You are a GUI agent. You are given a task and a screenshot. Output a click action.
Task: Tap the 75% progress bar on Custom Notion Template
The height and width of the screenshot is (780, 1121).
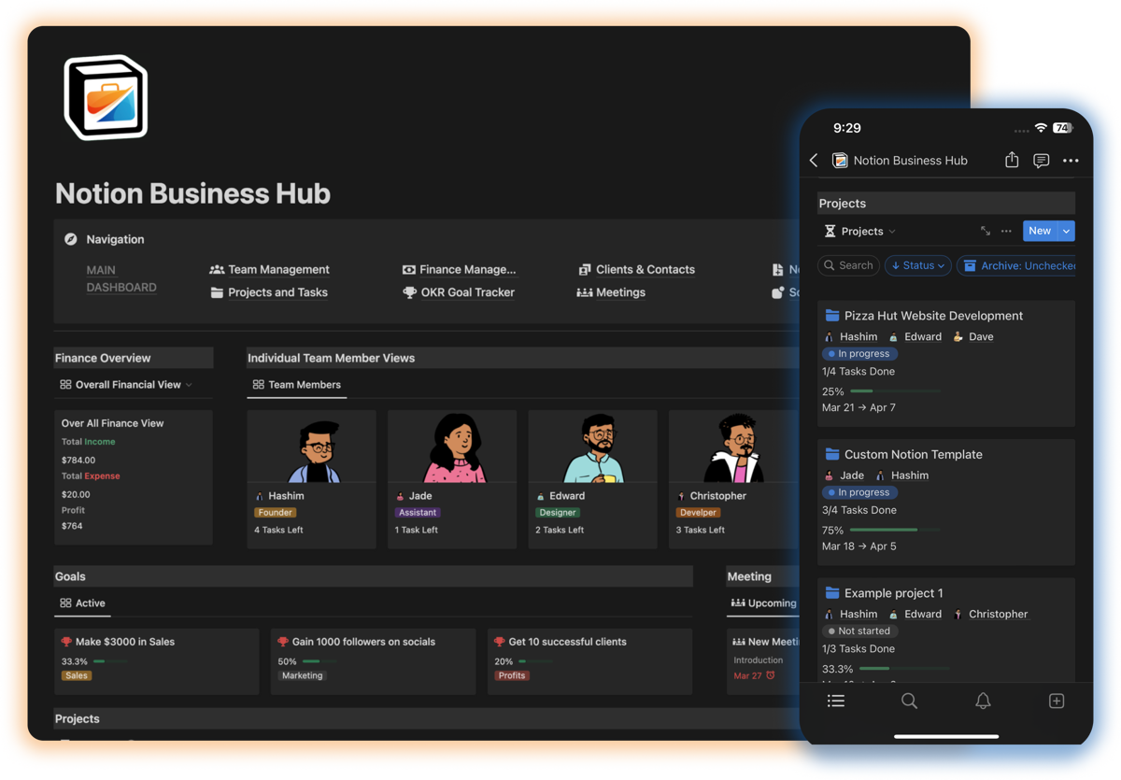pos(895,530)
